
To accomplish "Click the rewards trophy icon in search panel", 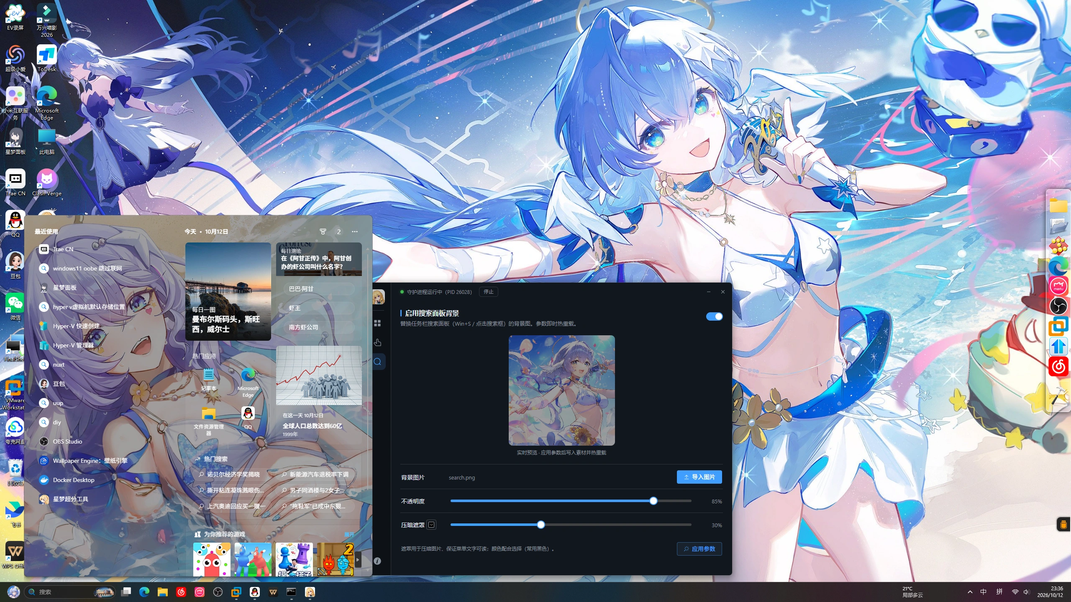I will point(323,232).
